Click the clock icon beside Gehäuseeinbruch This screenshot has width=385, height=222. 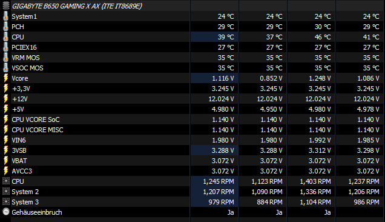click(x=6, y=212)
